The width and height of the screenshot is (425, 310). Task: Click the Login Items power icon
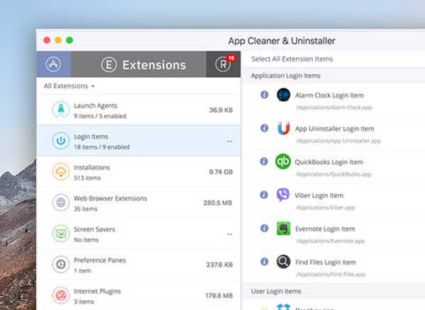pos(61,141)
